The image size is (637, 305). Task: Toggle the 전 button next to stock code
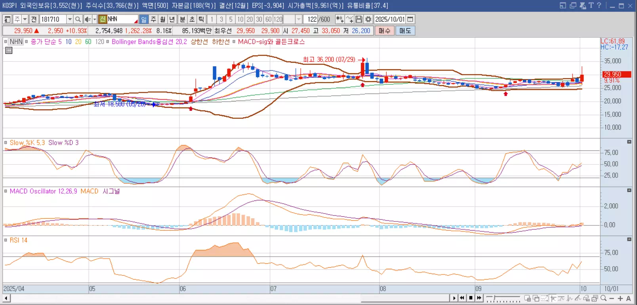coord(34,19)
